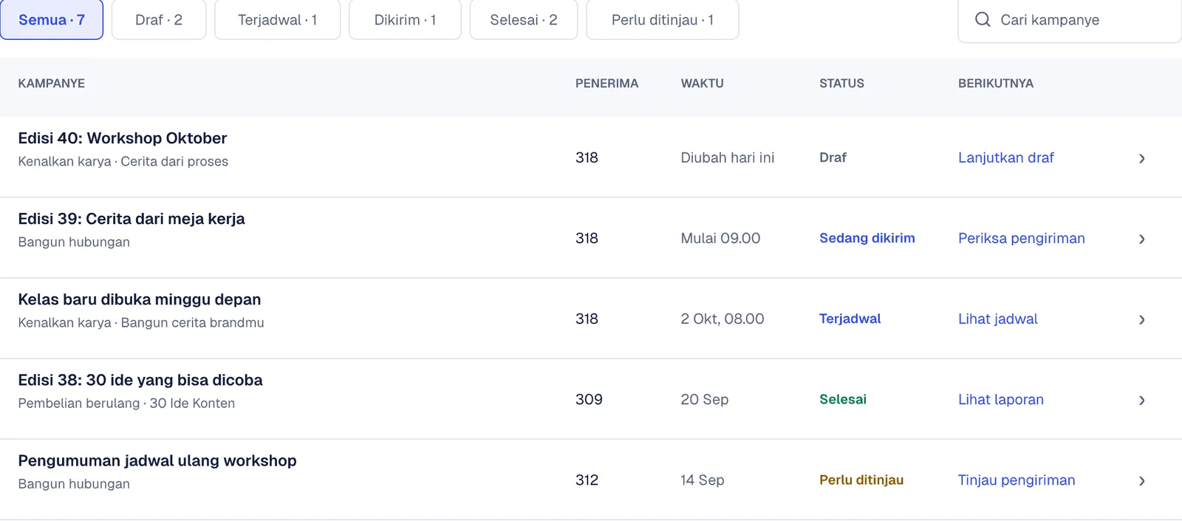Open campaign Edisi 38: 30 ide yang bisa dicoba
This screenshot has width=1182, height=521.
tap(140, 380)
